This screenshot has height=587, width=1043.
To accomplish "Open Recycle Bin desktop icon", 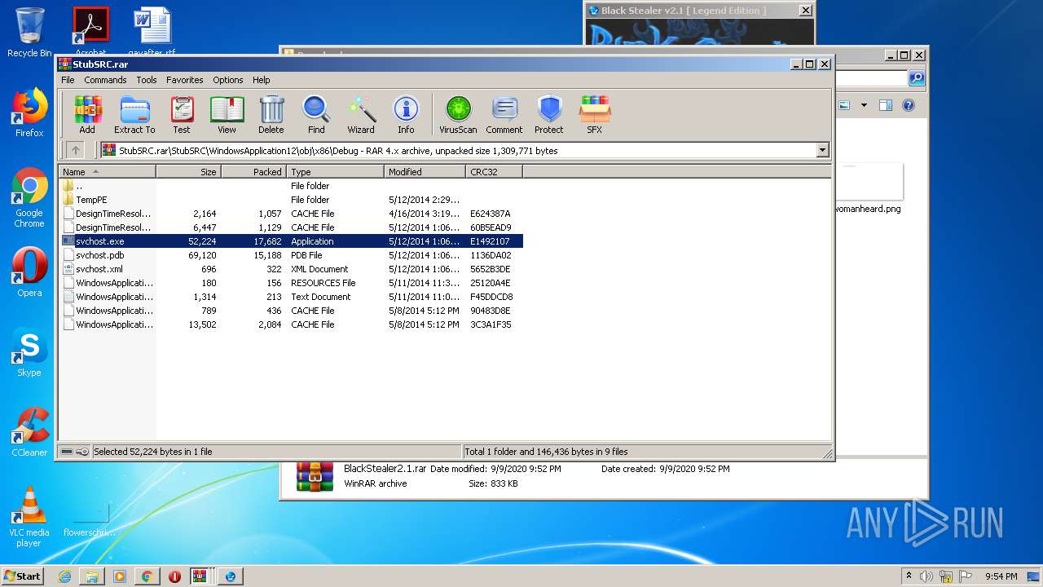I will pos(29,33).
